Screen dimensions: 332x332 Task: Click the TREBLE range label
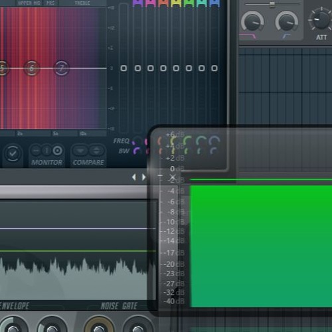pyautogui.click(x=82, y=3)
